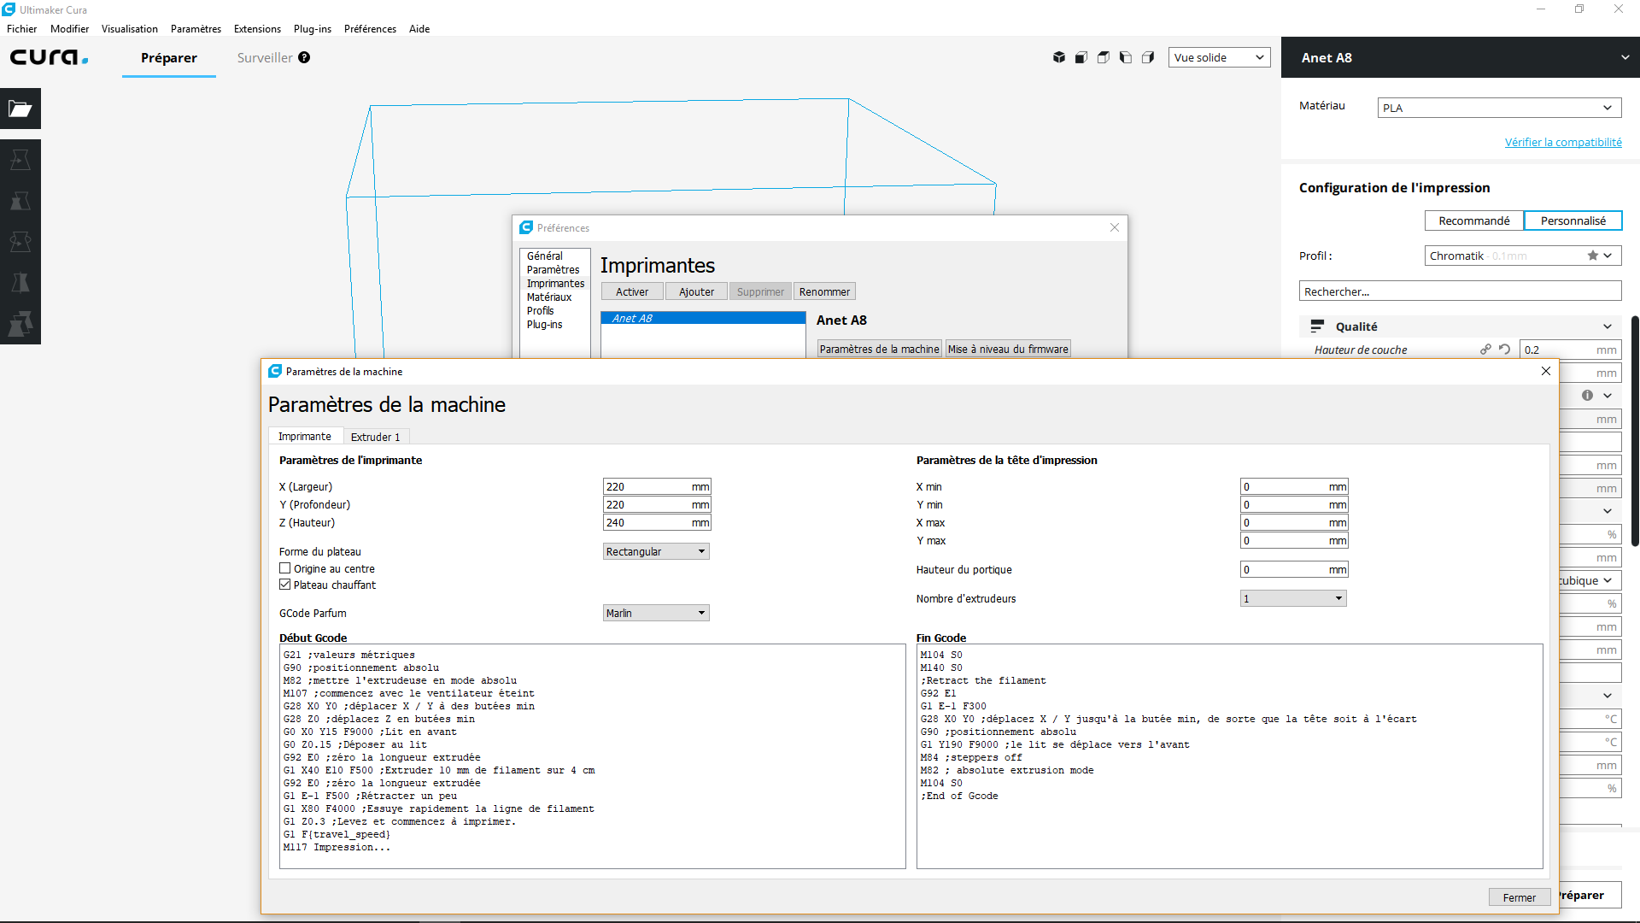Screen dimensions: 1640x923
Task: Open the Aide menu
Action: click(419, 28)
